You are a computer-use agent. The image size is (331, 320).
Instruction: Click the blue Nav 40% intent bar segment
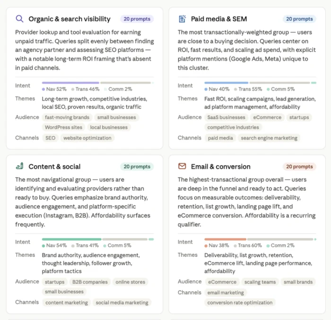coord(226,83)
